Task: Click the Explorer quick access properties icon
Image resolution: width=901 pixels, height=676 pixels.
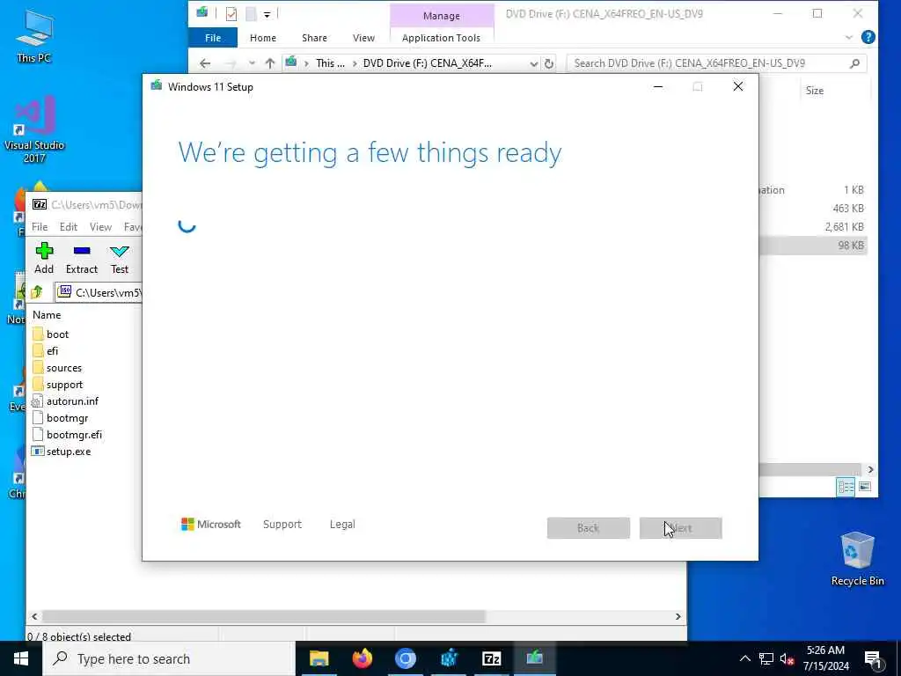Action: (x=231, y=14)
